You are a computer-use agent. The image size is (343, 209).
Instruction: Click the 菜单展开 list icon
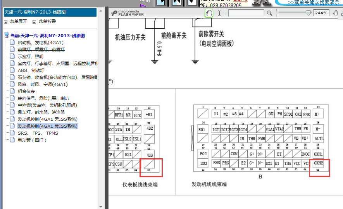6,22
